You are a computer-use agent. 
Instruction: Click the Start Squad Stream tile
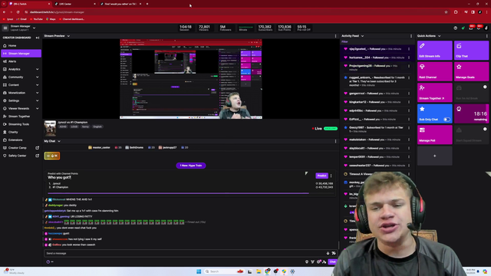tap(471, 135)
